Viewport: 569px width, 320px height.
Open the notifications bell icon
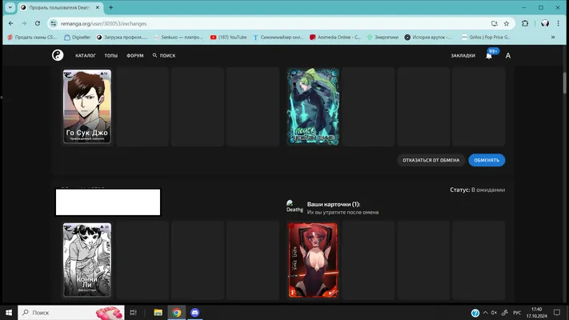point(489,55)
